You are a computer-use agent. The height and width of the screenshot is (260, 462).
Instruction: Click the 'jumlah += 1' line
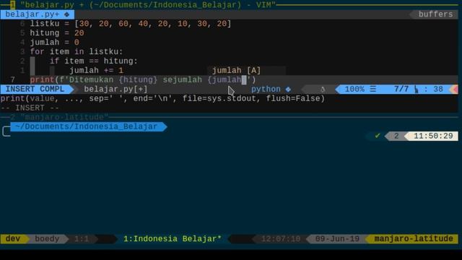click(x=96, y=71)
